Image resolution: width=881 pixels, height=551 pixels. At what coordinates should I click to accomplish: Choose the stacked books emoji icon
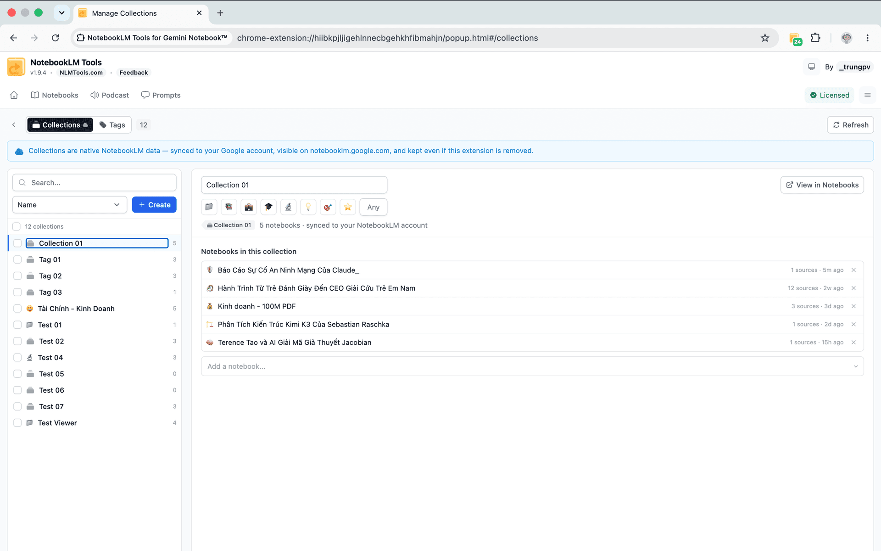pyautogui.click(x=229, y=207)
